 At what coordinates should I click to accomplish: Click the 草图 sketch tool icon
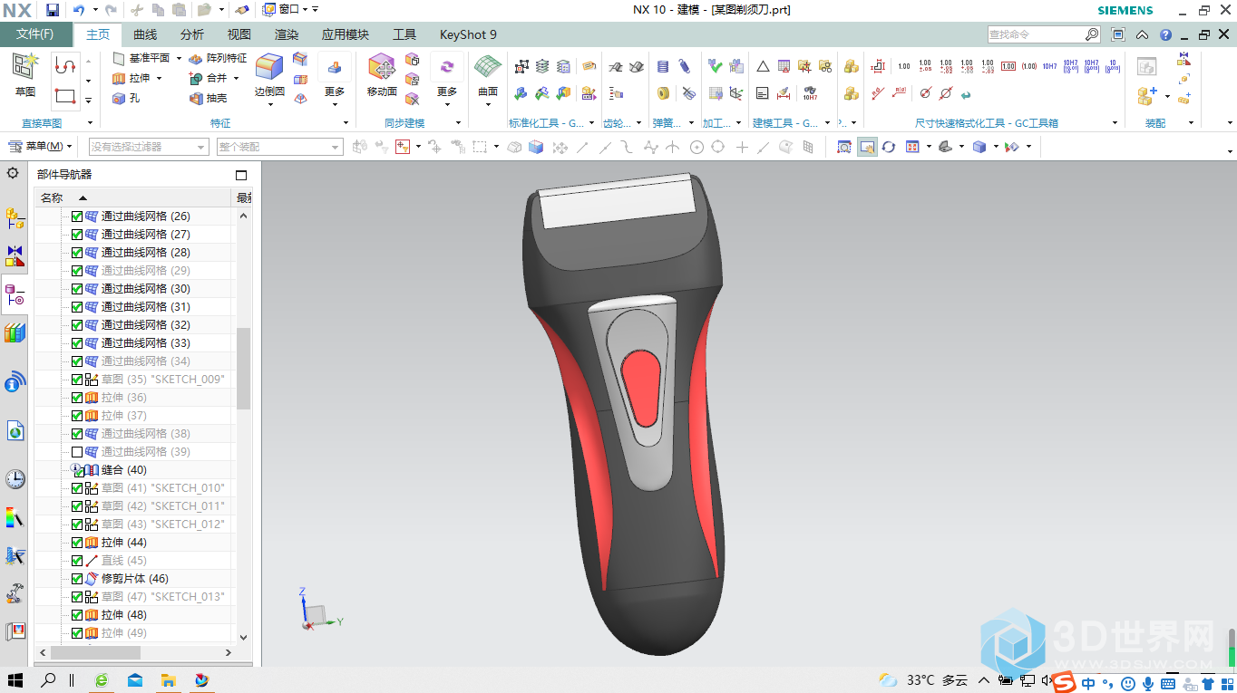click(25, 68)
